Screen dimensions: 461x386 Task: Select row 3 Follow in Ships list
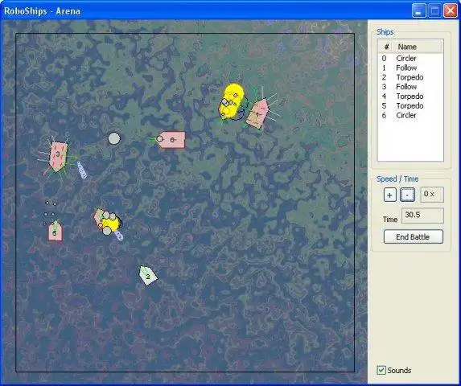pyautogui.click(x=410, y=87)
